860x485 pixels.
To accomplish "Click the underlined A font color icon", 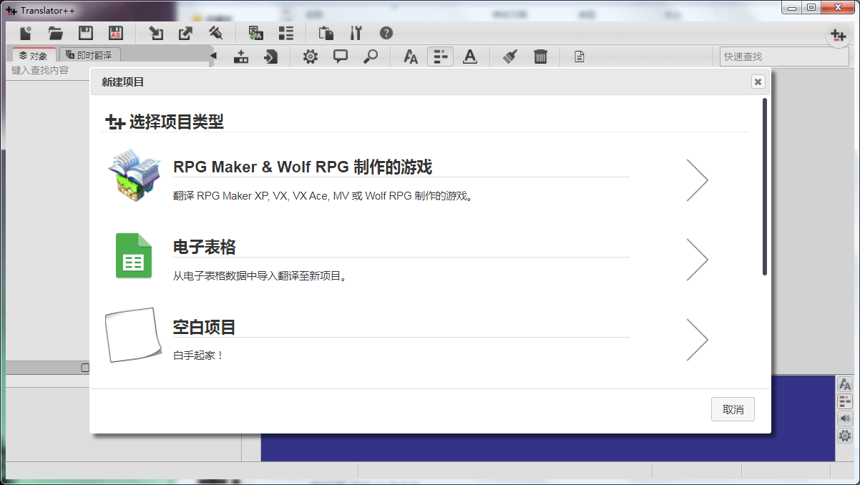I will pos(470,57).
